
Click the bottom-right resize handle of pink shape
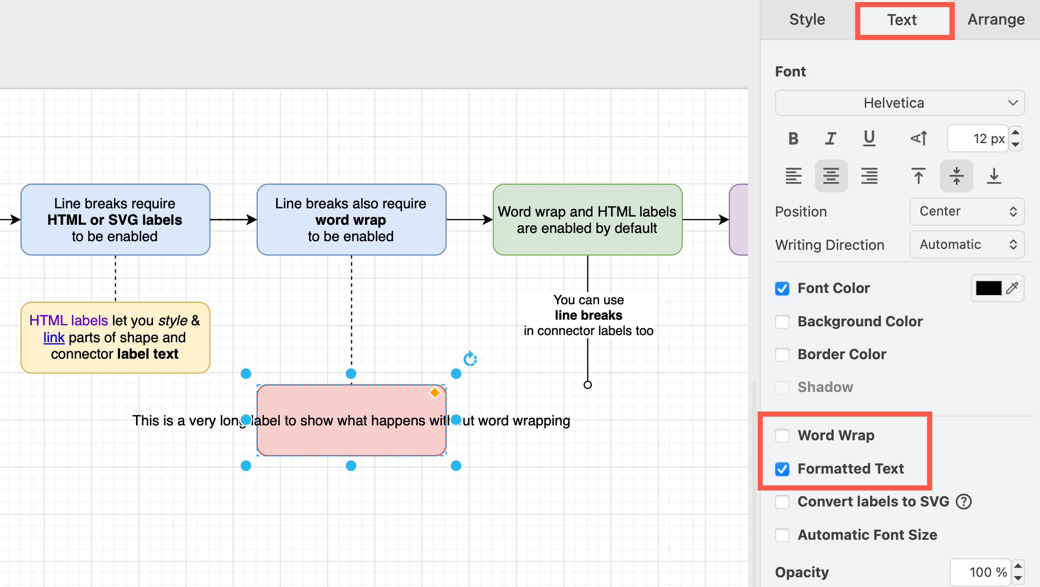[x=456, y=465]
